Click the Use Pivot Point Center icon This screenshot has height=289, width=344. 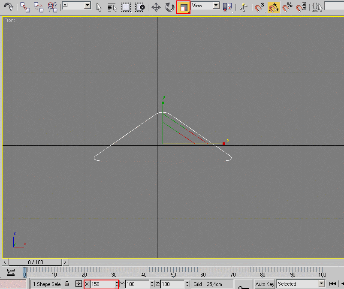tap(227, 7)
